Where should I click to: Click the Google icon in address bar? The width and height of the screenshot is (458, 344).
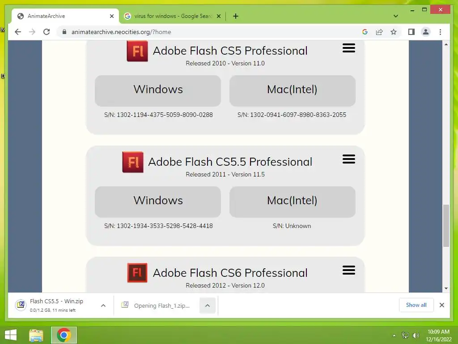tap(365, 32)
